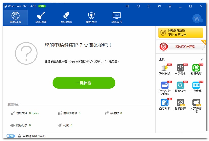Click the 工具 panel heading
The height and width of the screenshot is (141, 209).
[x=162, y=59]
